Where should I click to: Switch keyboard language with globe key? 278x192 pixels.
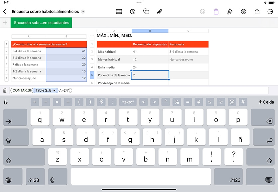tap(13, 176)
